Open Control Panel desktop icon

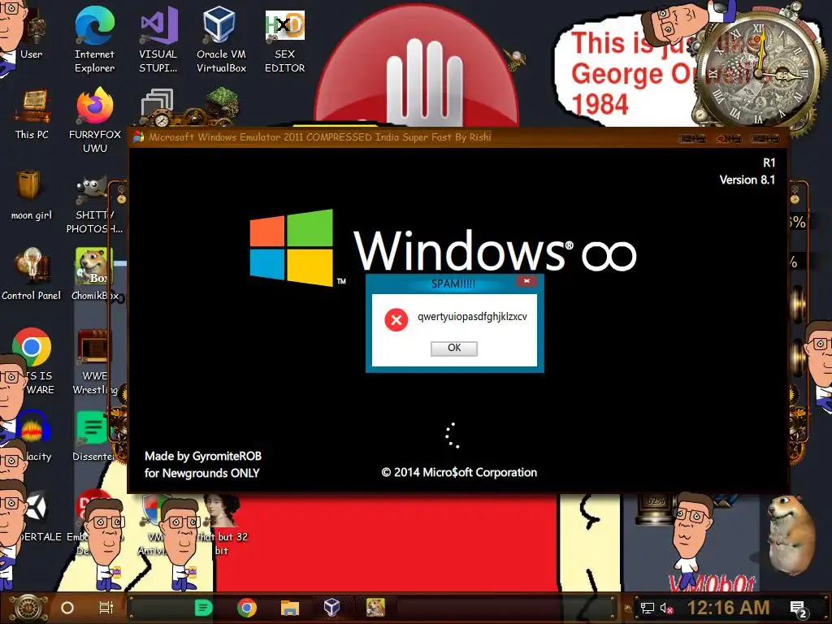[31, 273]
